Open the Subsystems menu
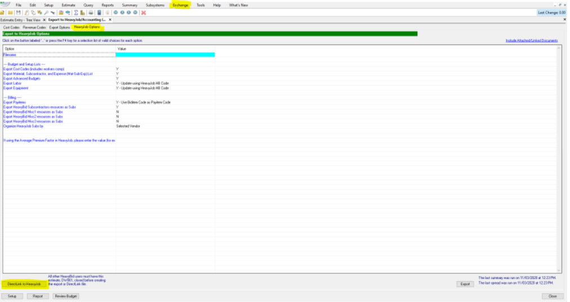 pyautogui.click(x=155, y=5)
